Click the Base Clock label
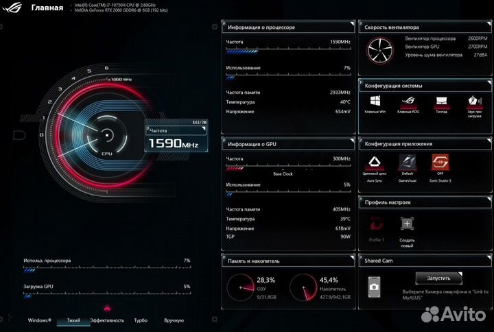 [x=283, y=174]
